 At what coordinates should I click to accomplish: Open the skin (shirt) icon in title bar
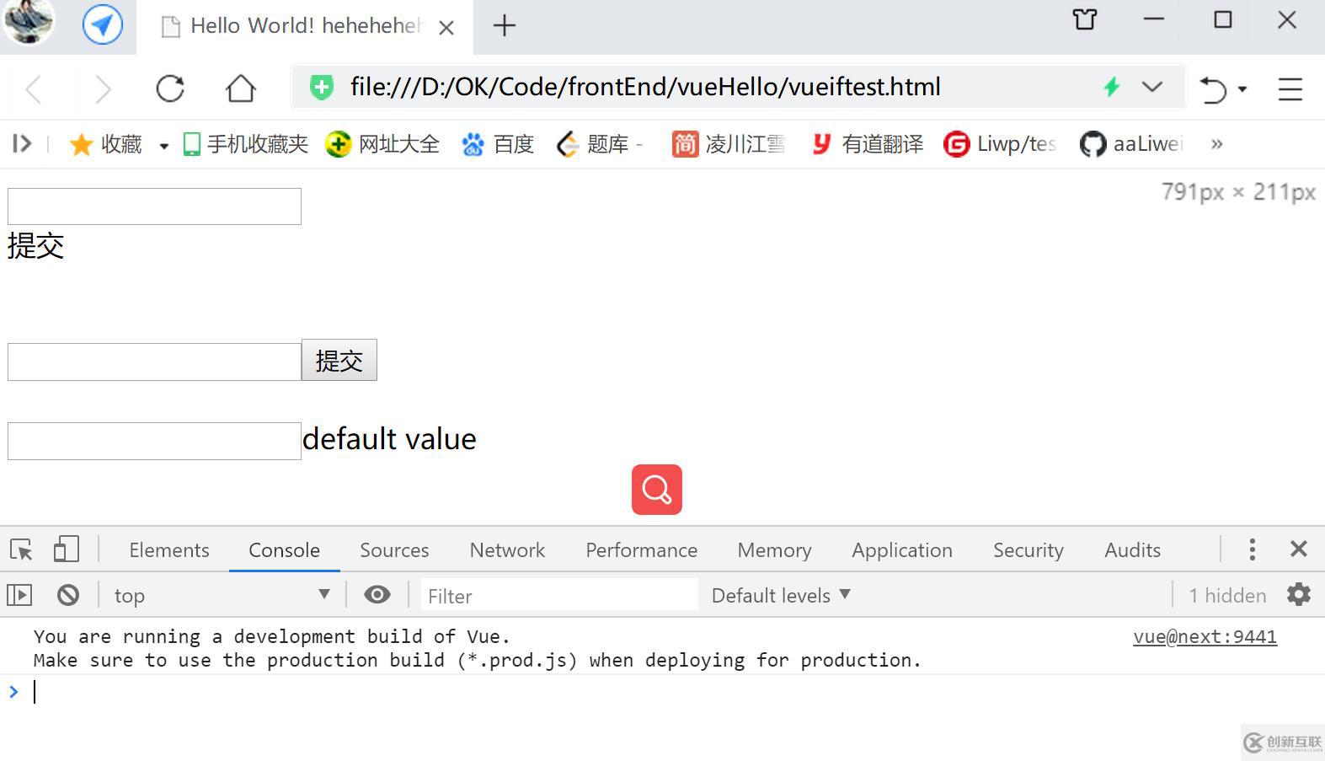click(1085, 19)
